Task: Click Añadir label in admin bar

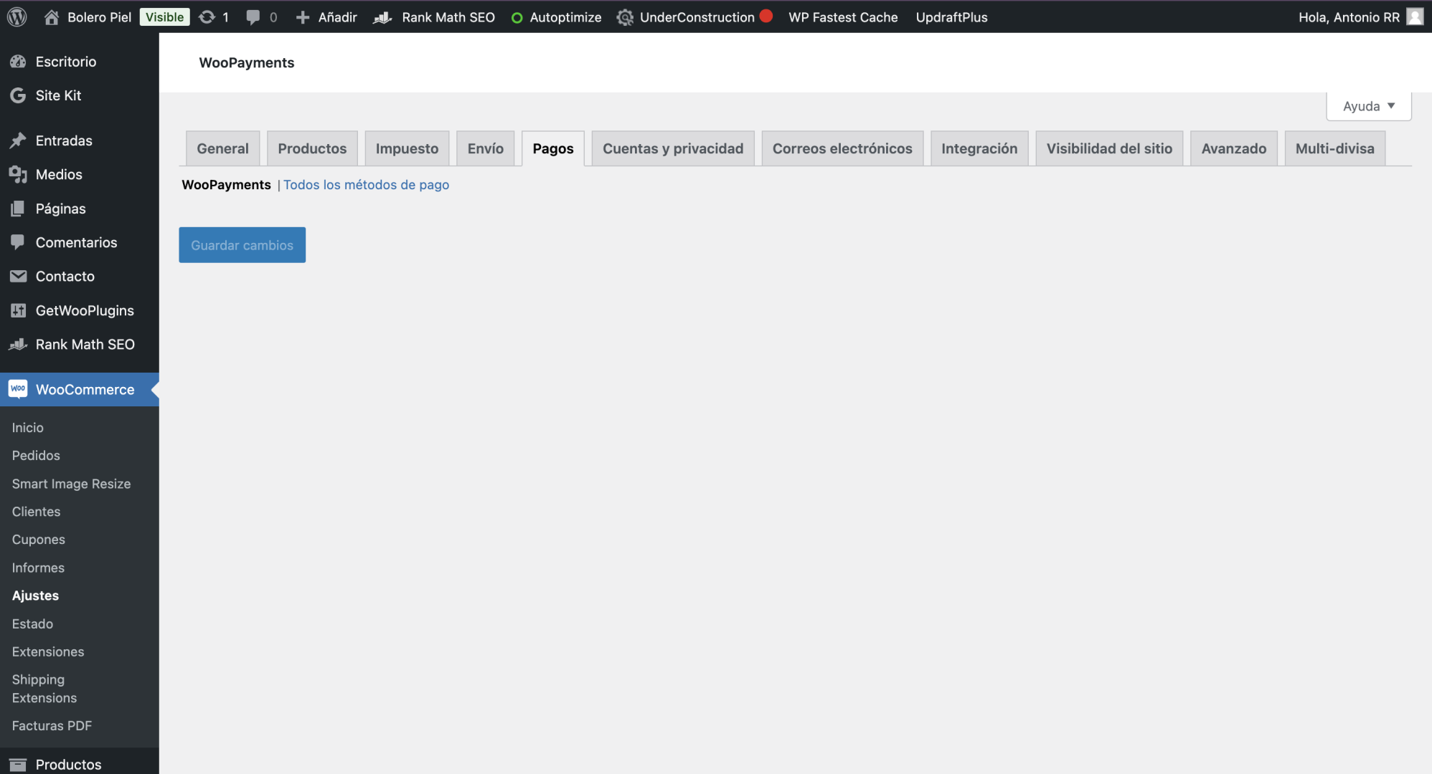Action: coord(337,17)
